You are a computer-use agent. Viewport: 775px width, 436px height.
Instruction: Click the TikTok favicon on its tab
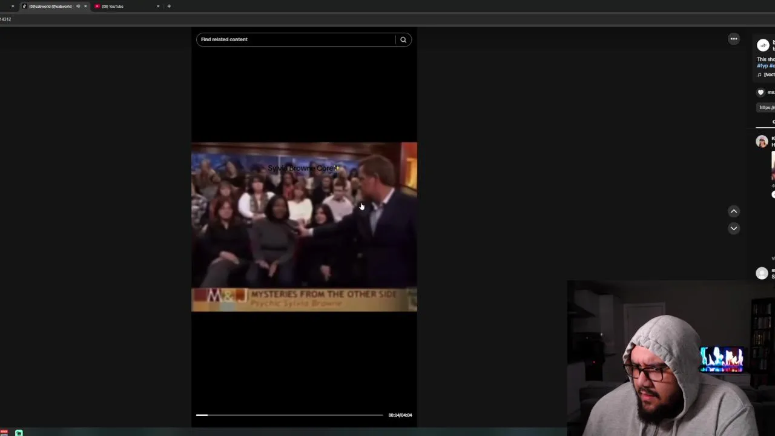tap(24, 6)
